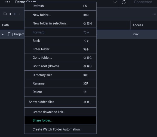The height and width of the screenshot is (137, 157).
Task: Click the Connected status label
Action: pyautogui.click(x=143, y=2)
